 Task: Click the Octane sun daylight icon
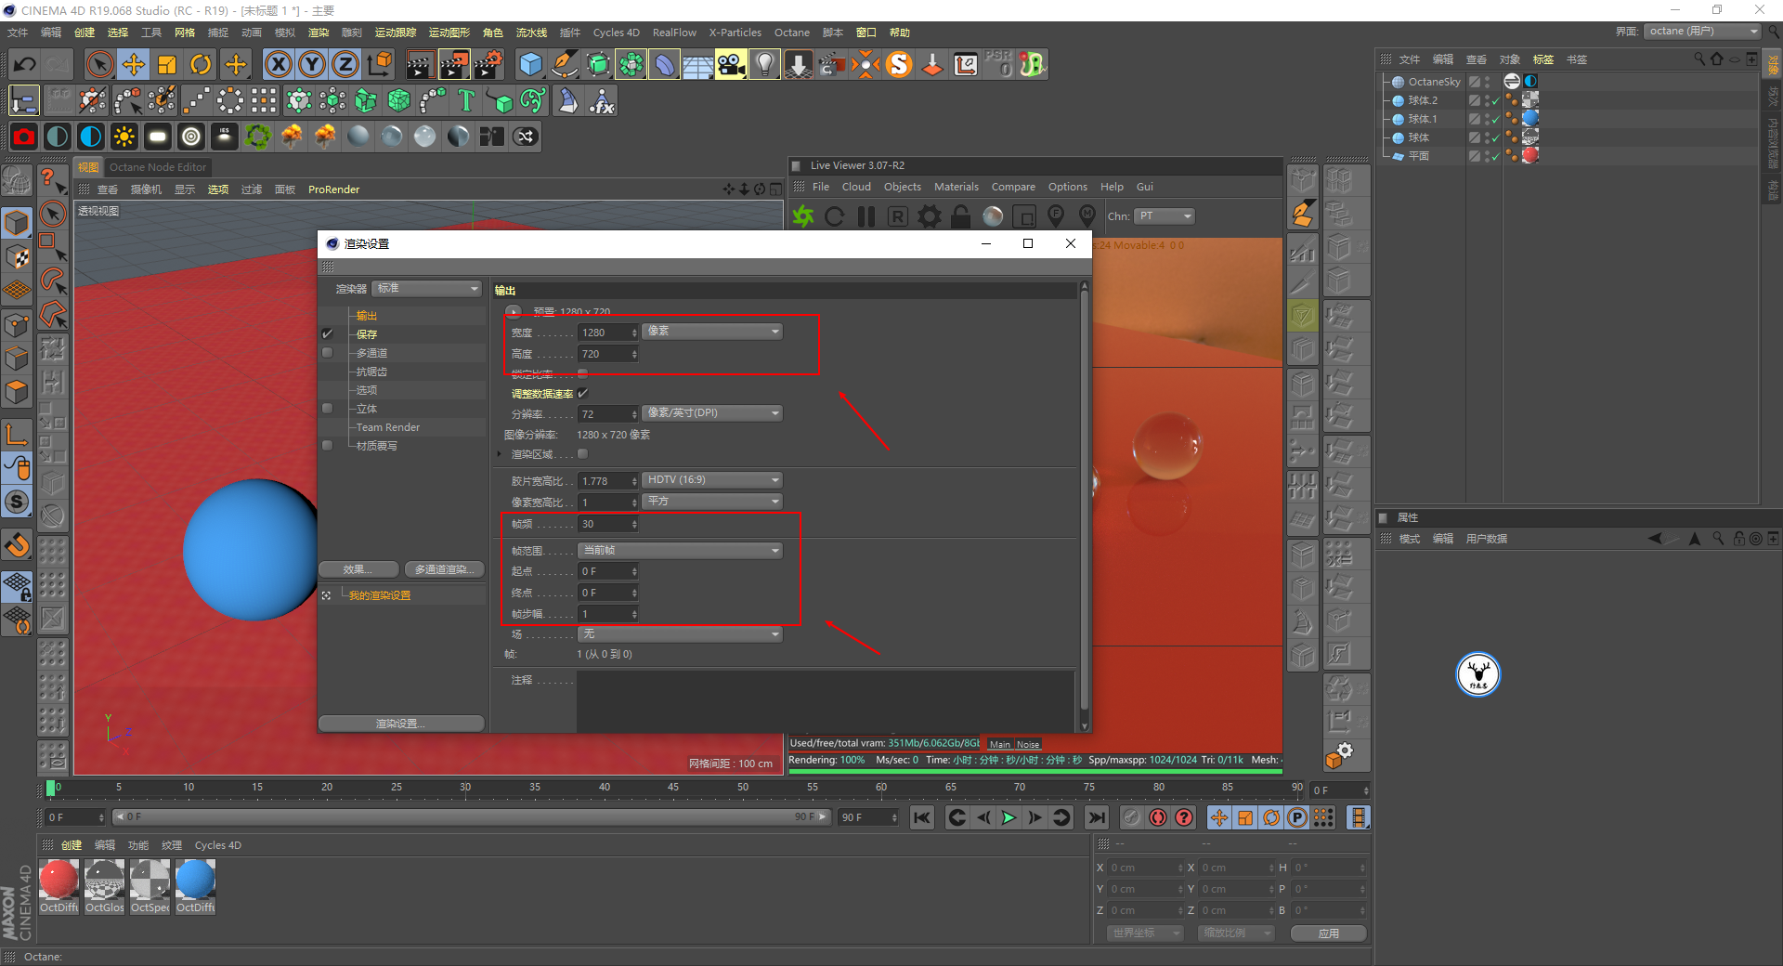[x=124, y=137]
